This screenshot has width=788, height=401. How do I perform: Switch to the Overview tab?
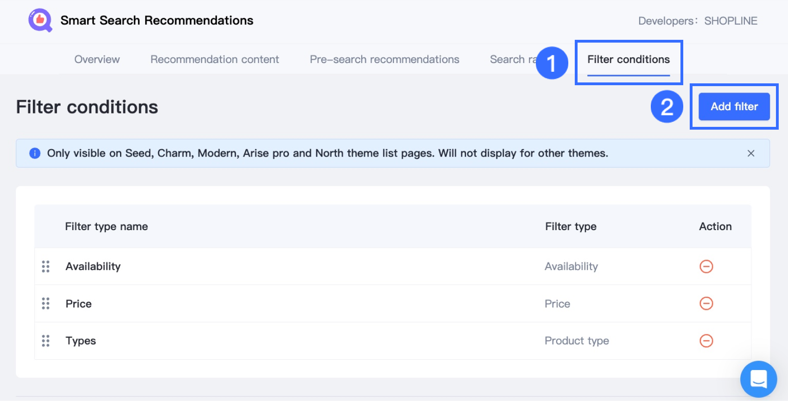tap(97, 59)
